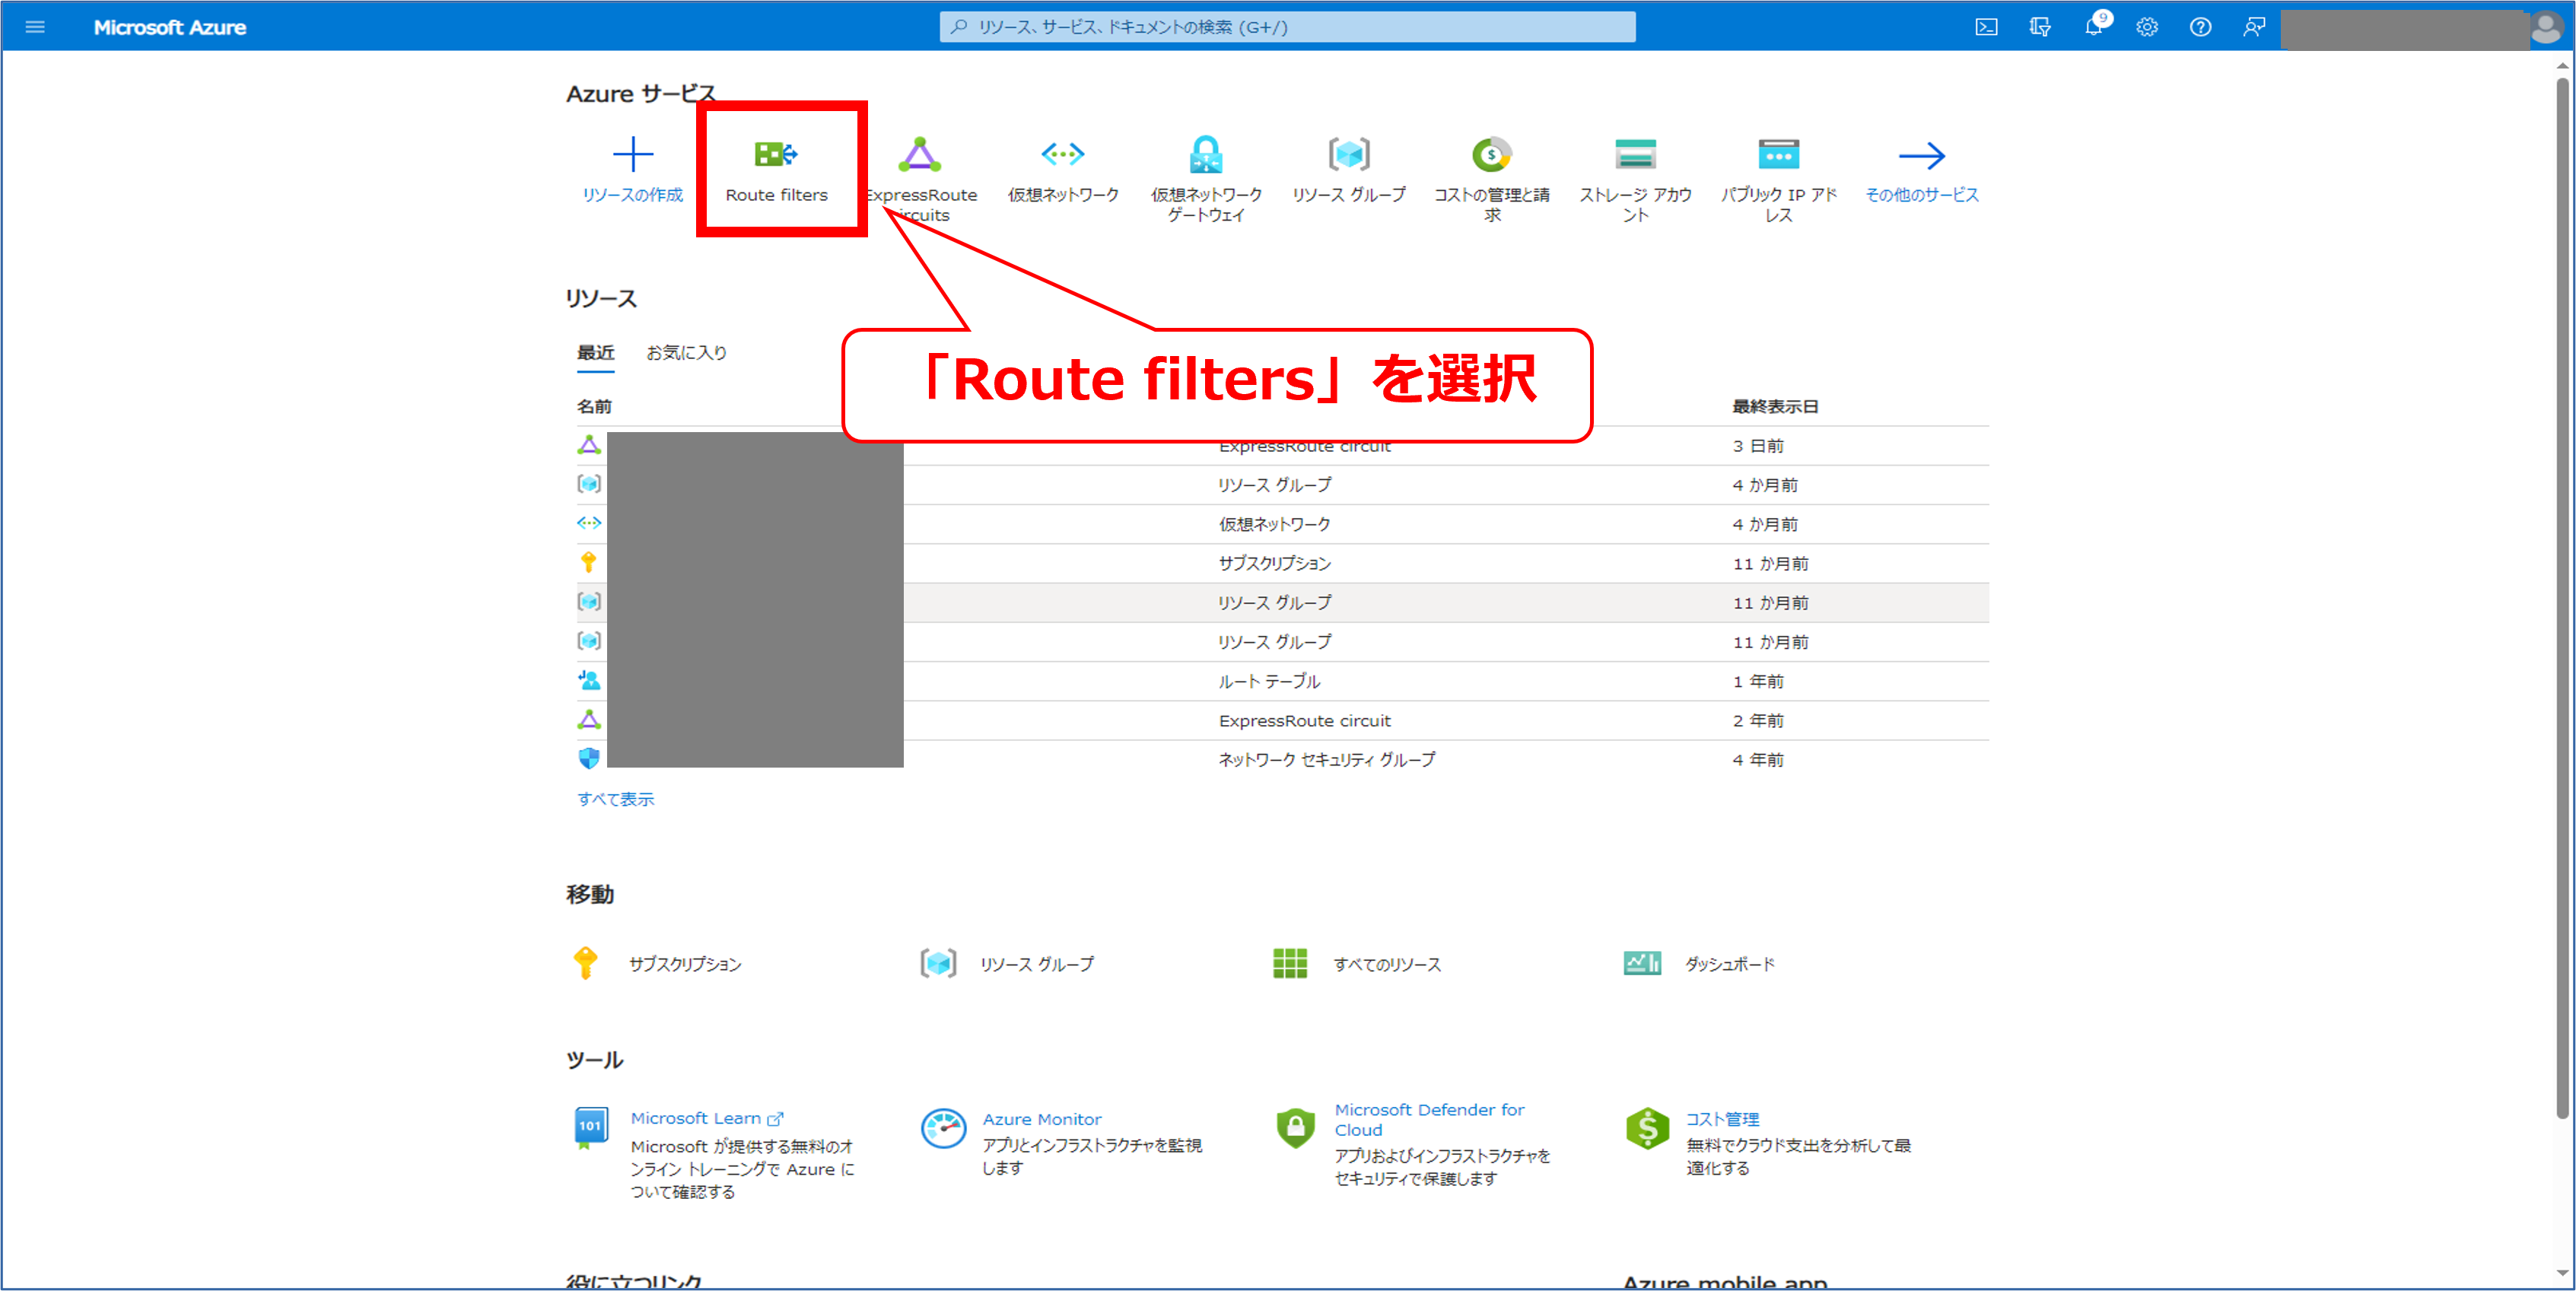Open Storage accounts service icon
This screenshot has width=2576, height=1291.
1635,155
